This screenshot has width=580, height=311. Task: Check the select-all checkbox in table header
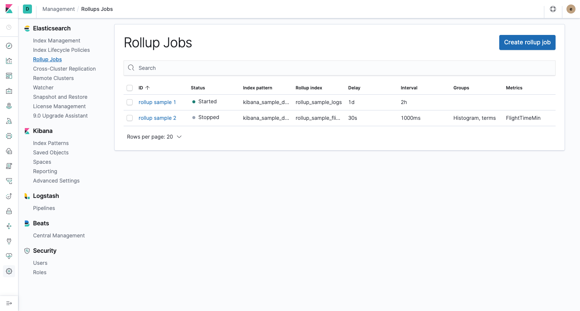pyautogui.click(x=130, y=88)
